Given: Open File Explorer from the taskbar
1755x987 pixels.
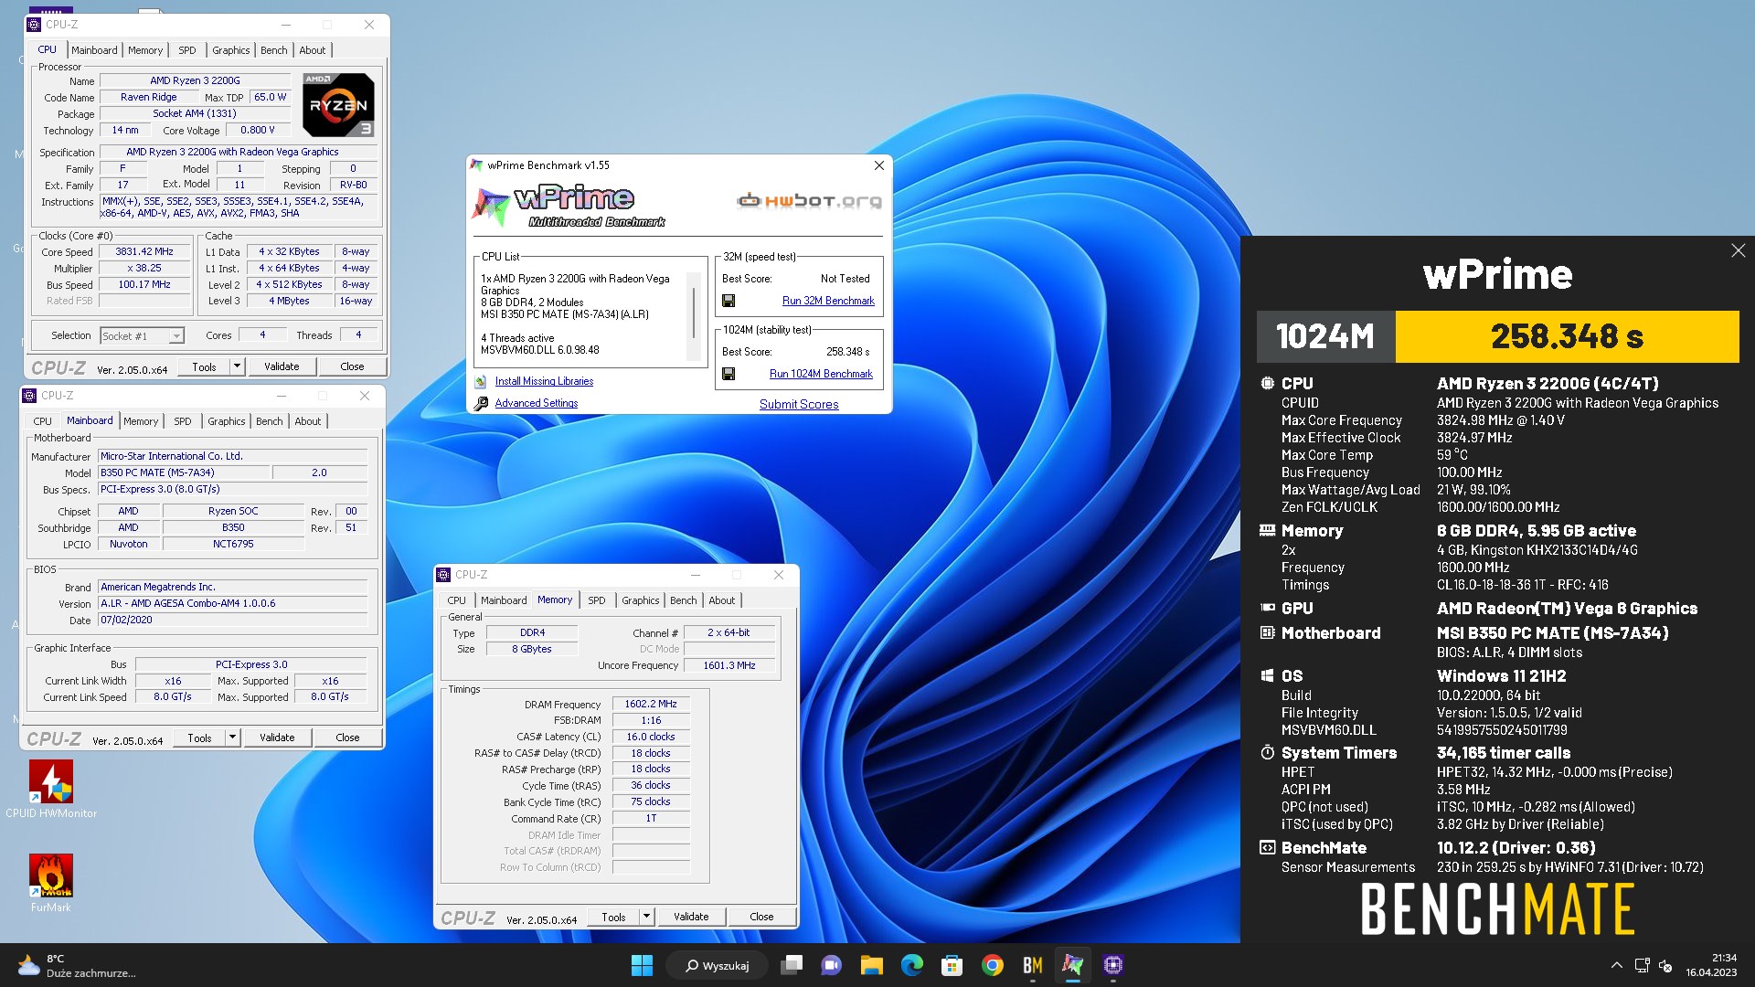Looking at the screenshot, I should coord(872,965).
